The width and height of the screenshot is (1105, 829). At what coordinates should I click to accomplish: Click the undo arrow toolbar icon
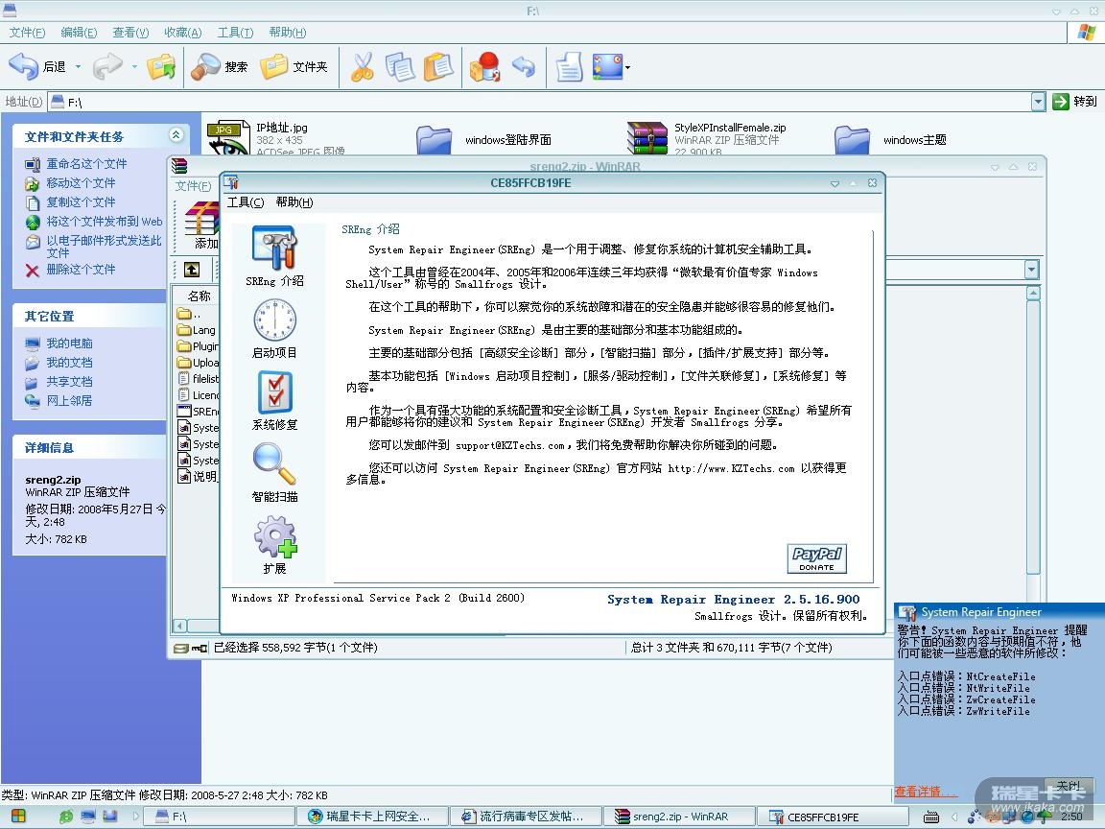524,67
